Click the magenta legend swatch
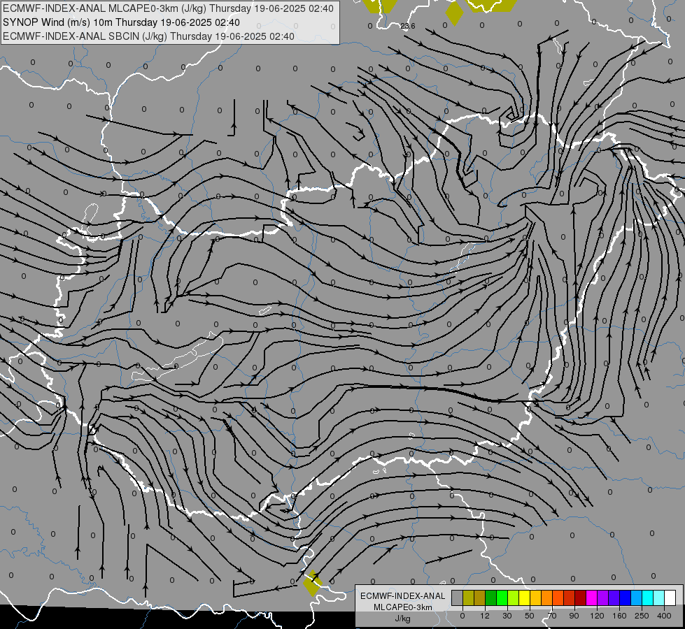The width and height of the screenshot is (685, 629). [592, 598]
